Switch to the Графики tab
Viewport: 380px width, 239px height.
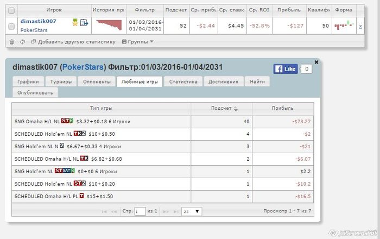pyautogui.click(x=28, y=81)
